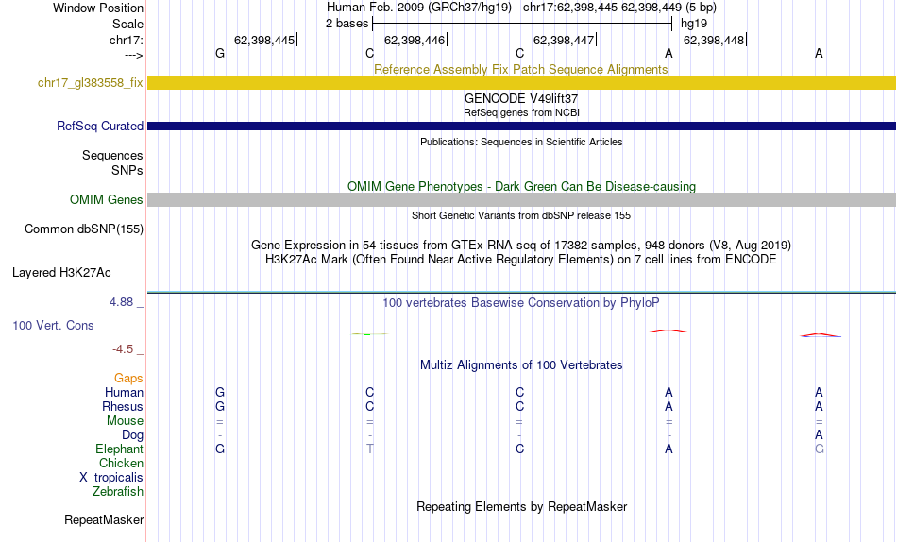Click the -4.5 PhyloP lower axis value
The image size is (897, 542).
point(123,349)
